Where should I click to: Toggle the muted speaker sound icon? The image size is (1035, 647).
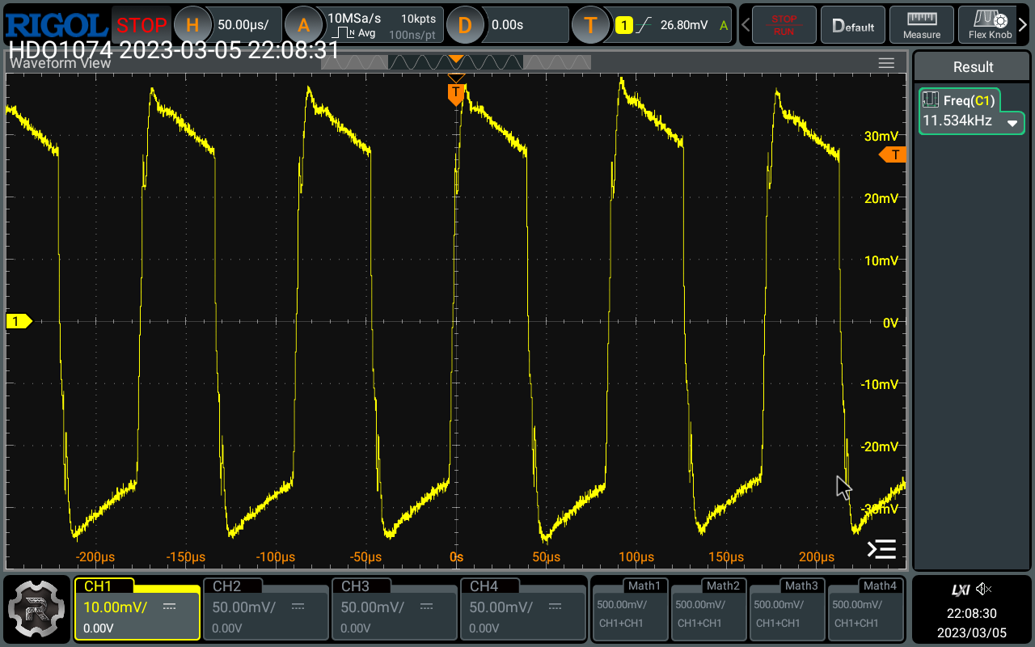[x=984, y=590]
